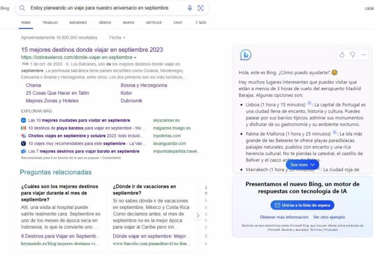Click the microphone voice search icon
Viewport: 374px width, 256px height.
tap(190, 8)
